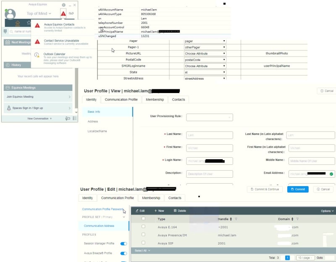
Task: Click the green check in the Email Address field
Action: (x=331, y=174)
